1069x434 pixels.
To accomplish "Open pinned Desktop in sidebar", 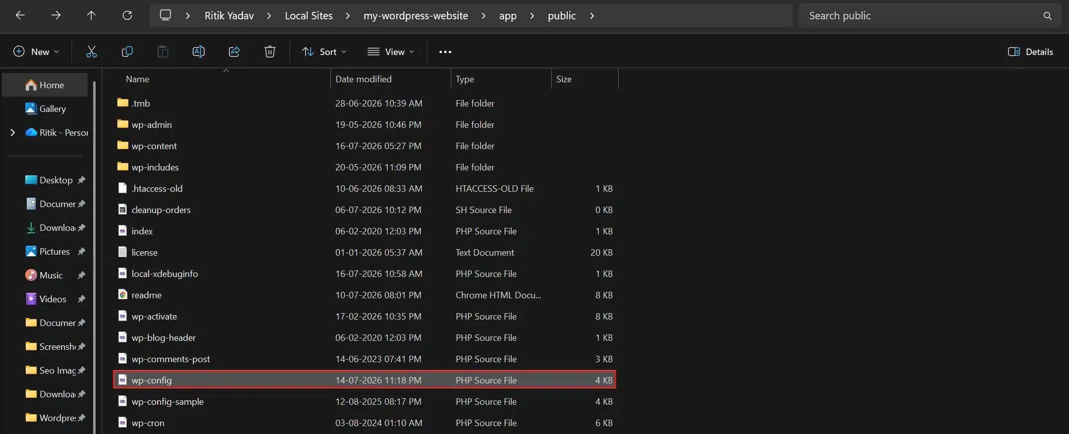I will coord(49,180).
